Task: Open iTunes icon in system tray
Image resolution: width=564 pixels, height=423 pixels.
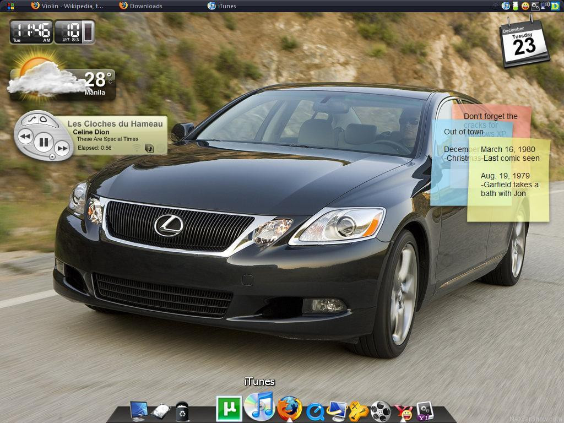Action: click(506, 6)
